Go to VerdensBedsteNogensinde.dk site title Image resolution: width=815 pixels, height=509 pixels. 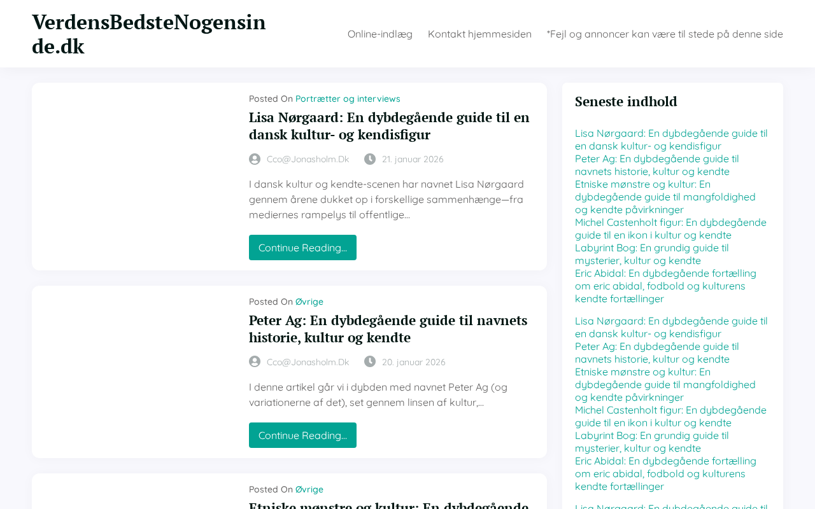click(x=149, y=34)
